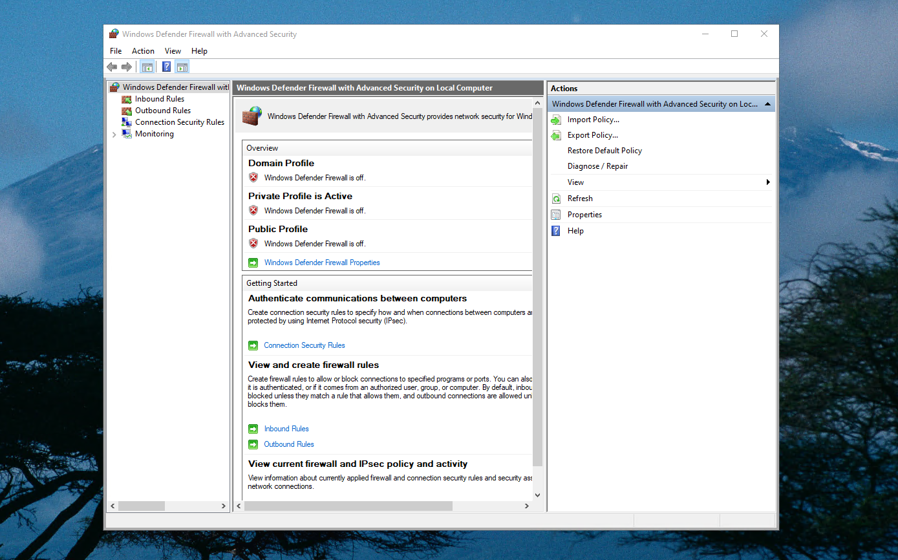
Task: Select the firewall root node icon in the tree
Action: pyautogui.click(x=114, y=87)
